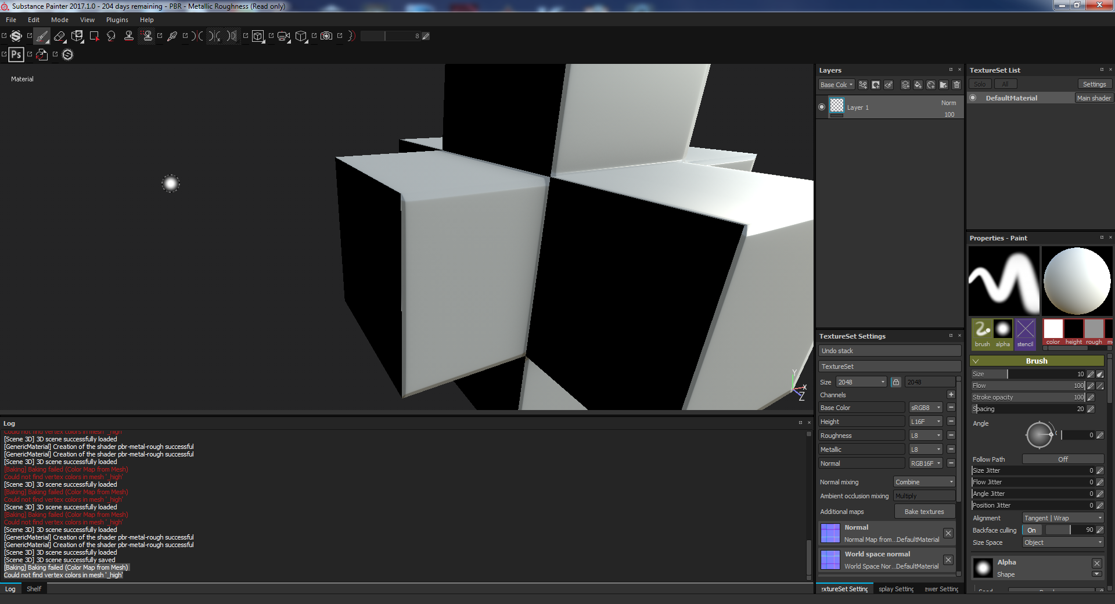This screenshot has height=604, width=1115.
Task: Add a new folder in Layers
Action: click(944, 85)
